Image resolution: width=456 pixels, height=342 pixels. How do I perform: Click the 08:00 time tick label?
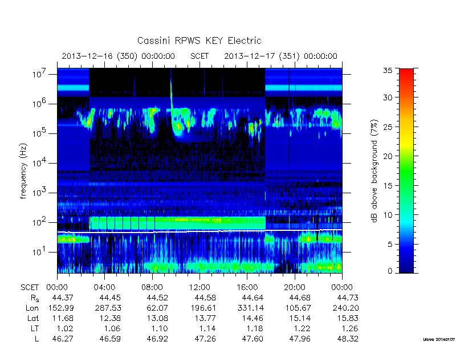point(152,287)
